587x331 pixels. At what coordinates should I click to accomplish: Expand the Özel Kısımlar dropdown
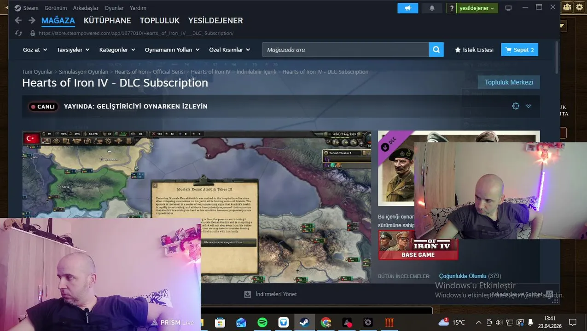coord(230,50)
